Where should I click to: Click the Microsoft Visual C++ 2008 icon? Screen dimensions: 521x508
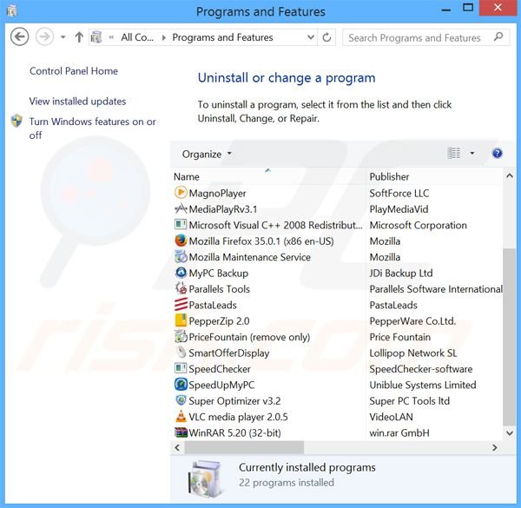tap(181, 225)
